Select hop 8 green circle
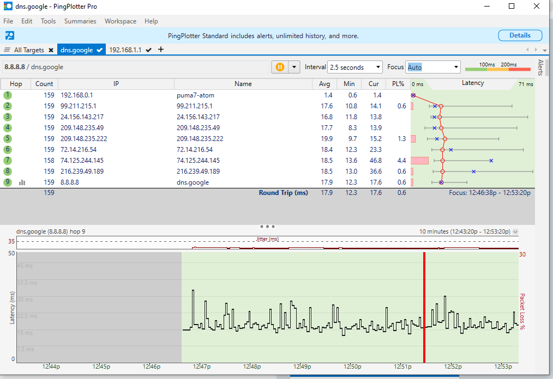 pyautogui.click(x=8, y=172)
